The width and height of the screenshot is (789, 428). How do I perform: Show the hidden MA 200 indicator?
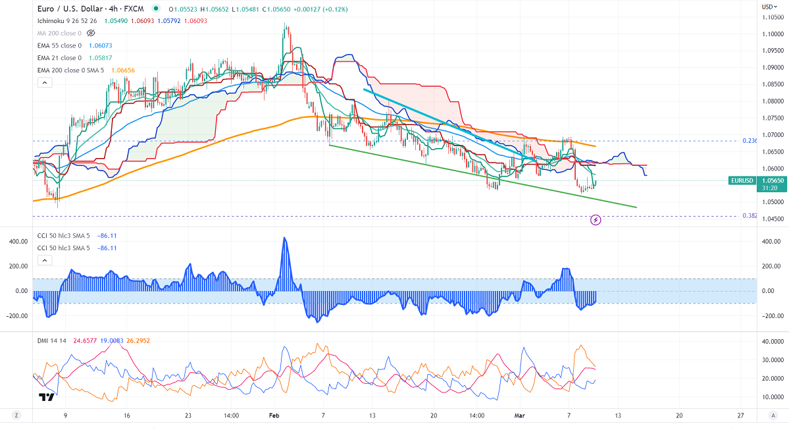click(91, 32)
